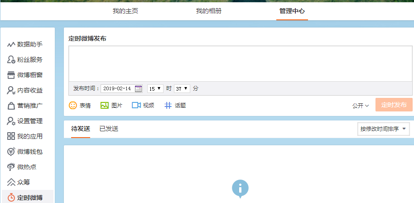Click the 定时微博发布 text input area
The height and width of the screenshot is (203, 414).
pos(240,64)
